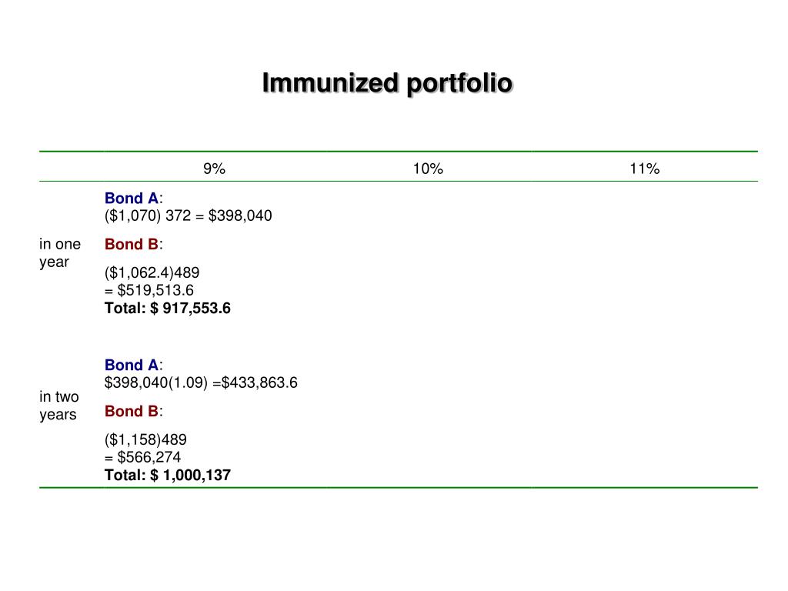
Task: Click the "= $566,274" result
Action: point(143,457)
